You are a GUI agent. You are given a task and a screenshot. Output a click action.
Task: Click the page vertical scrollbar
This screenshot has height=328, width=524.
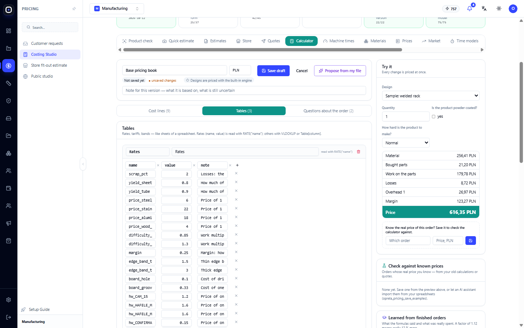pos(521,112)
